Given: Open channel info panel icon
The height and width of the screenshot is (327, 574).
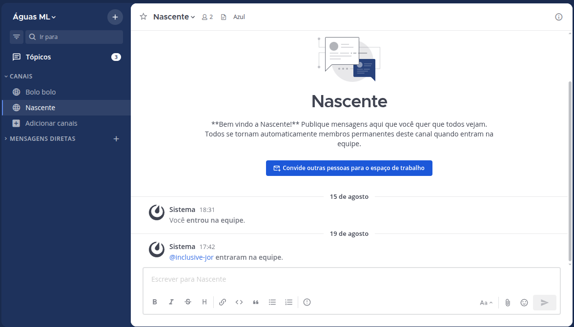Looking at the screenshot, I should coord(559,17).
